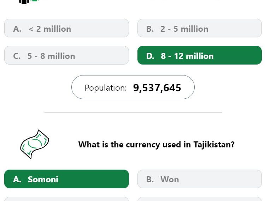Pick the B. Won currency option

[x=200, y=179]
